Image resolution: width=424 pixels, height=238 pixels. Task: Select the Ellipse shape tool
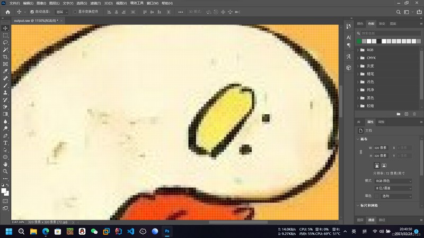[x=5, y=157]
